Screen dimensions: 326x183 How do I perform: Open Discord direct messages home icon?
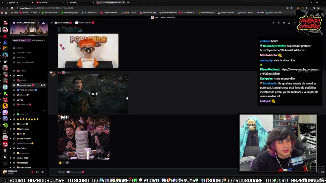click(5, 23)
